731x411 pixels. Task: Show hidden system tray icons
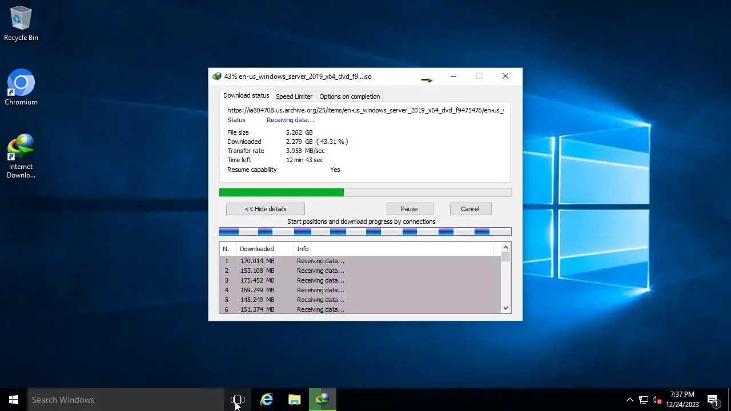(629, 400)
